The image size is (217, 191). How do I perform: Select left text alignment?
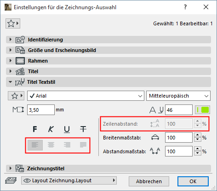[35, 145]
